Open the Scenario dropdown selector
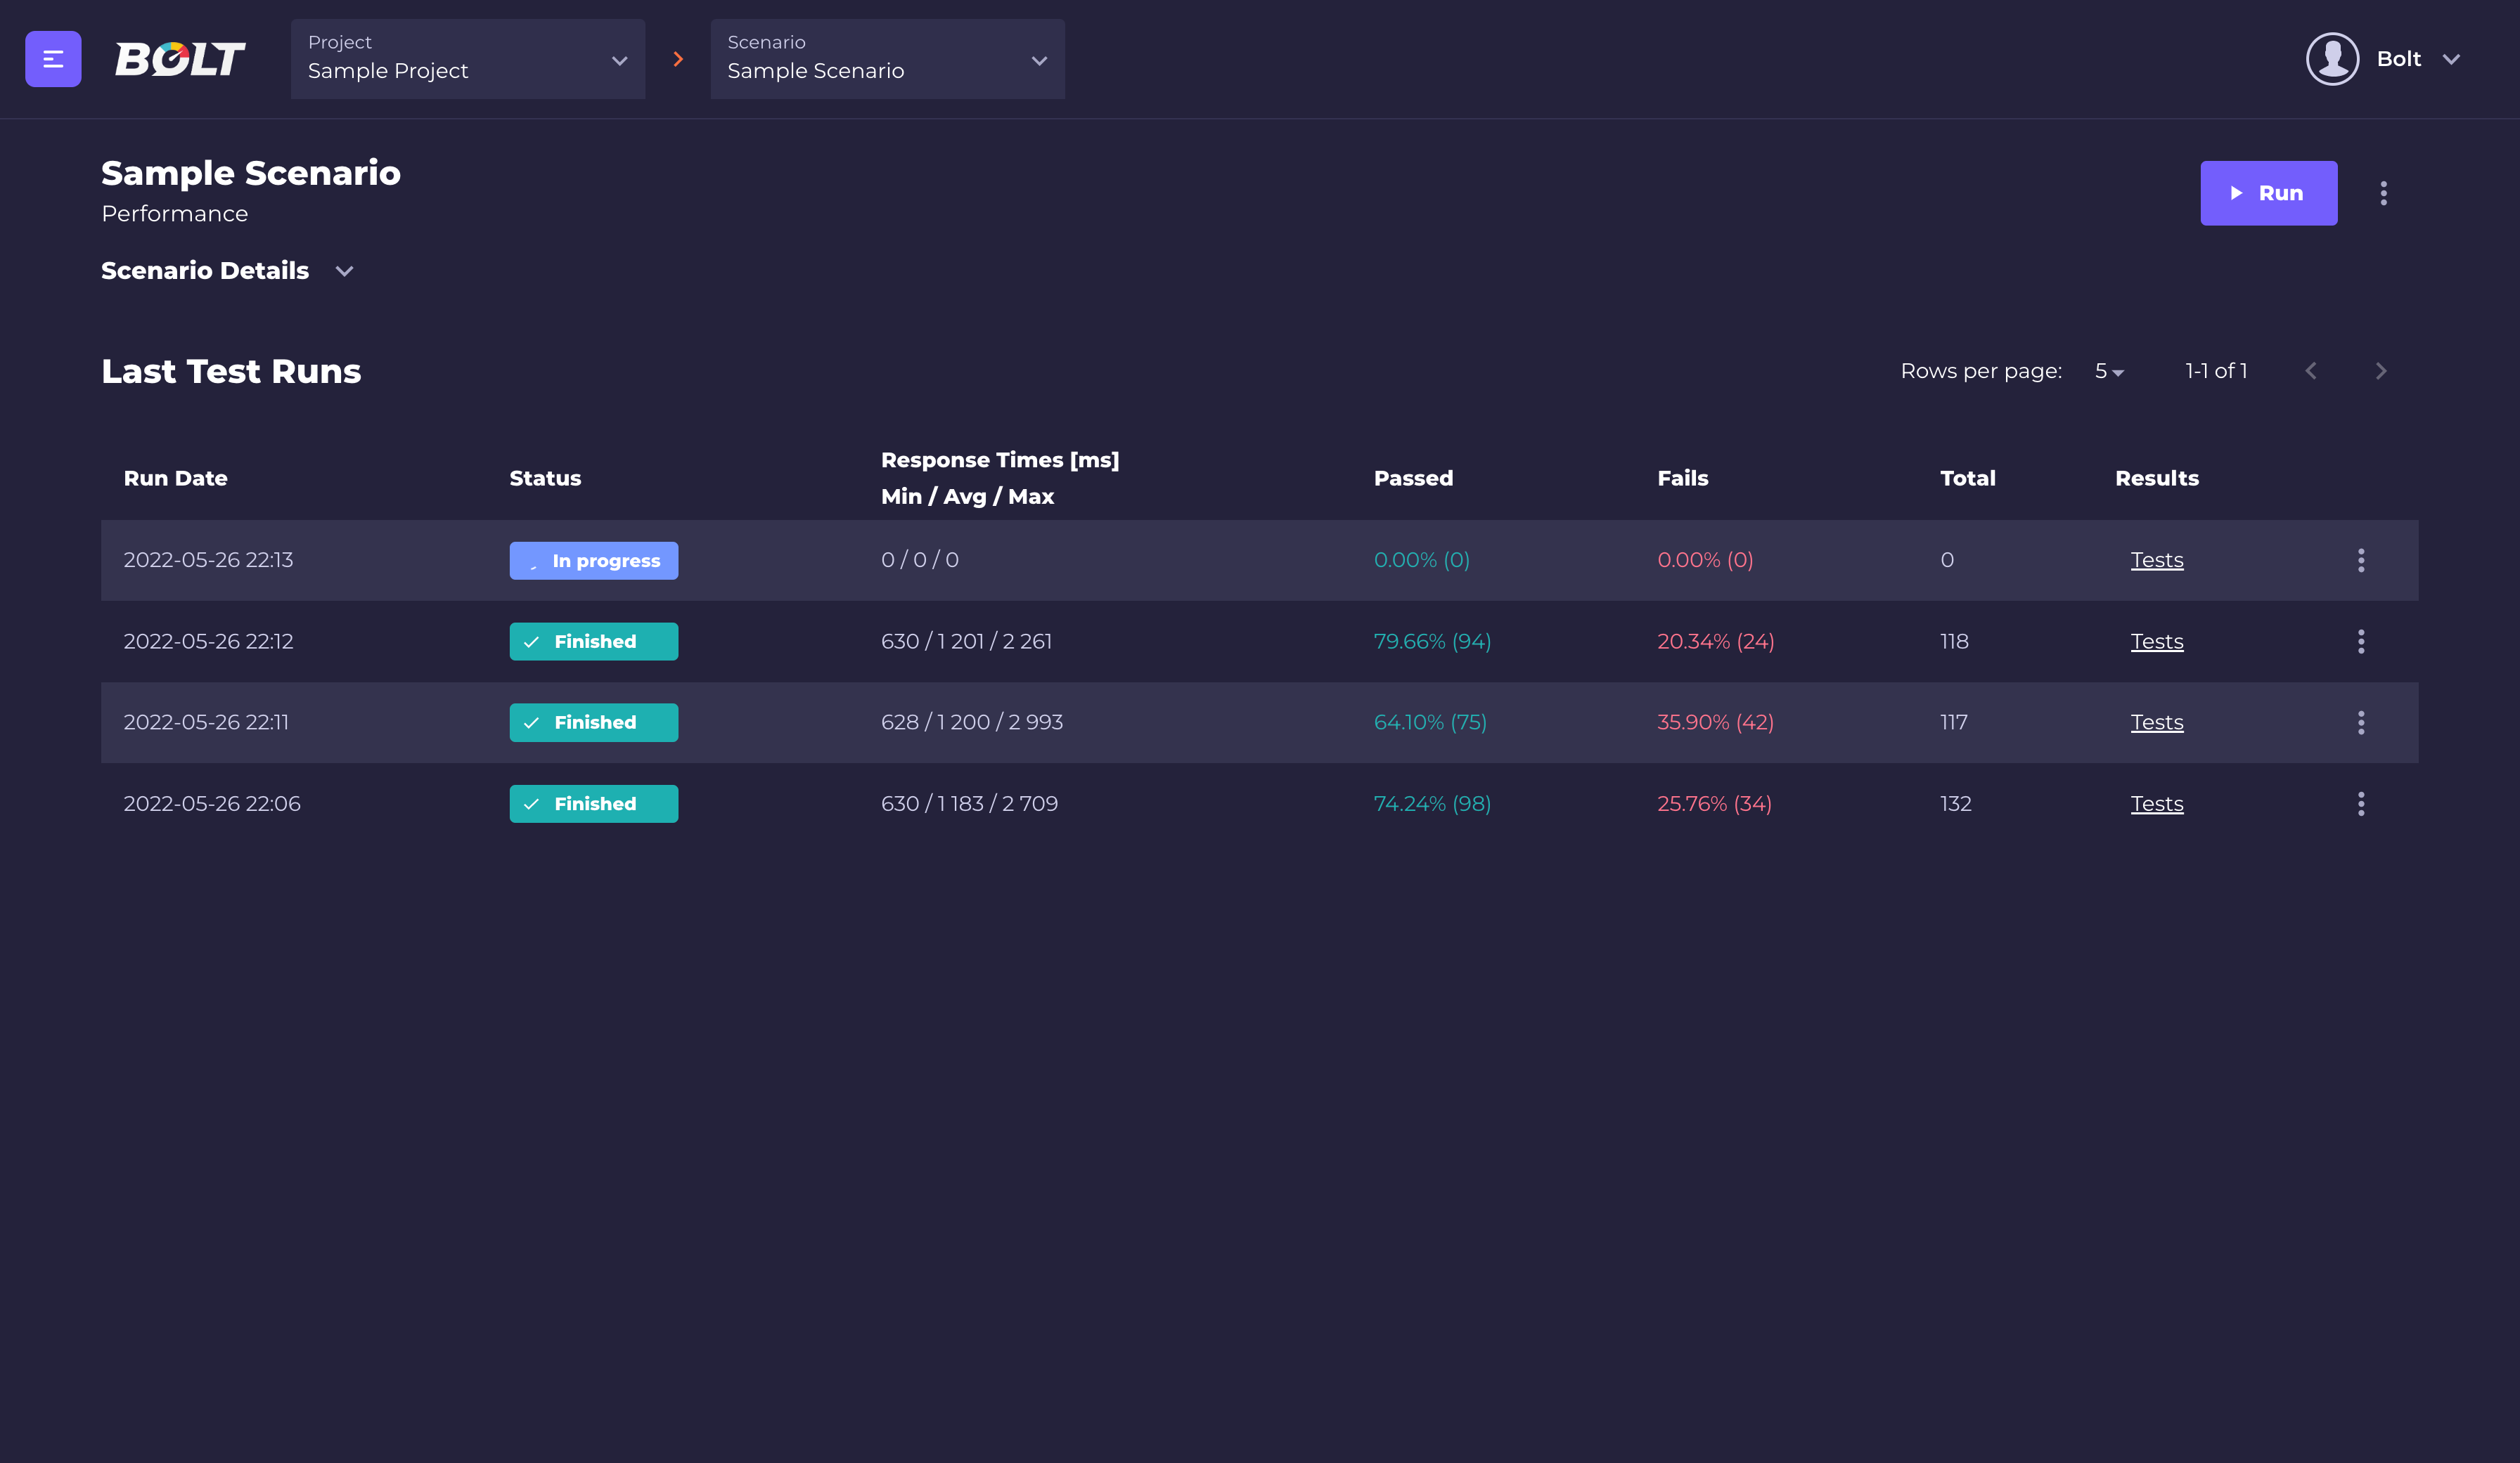2520x1463 pixels. coord(889,59)
